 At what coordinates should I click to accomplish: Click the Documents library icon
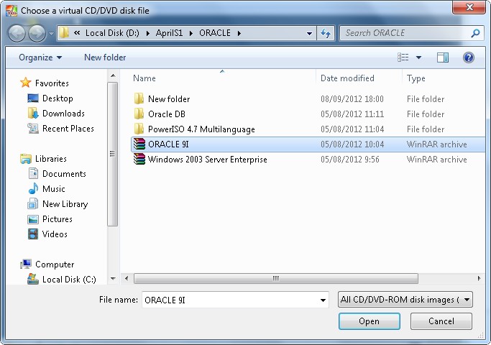pos(33,173)
